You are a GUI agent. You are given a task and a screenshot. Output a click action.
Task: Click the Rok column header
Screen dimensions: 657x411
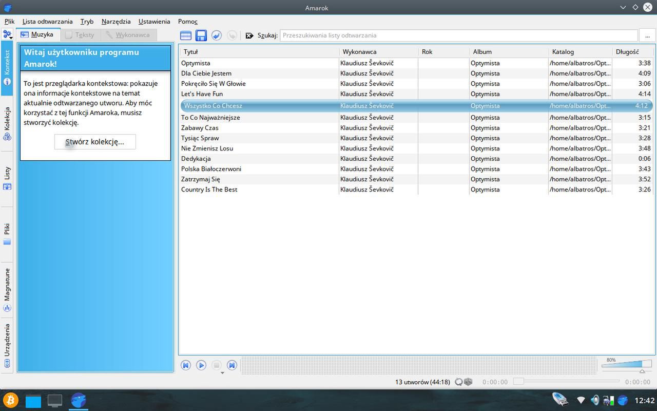pyautogui.click(x=443, y=52)
